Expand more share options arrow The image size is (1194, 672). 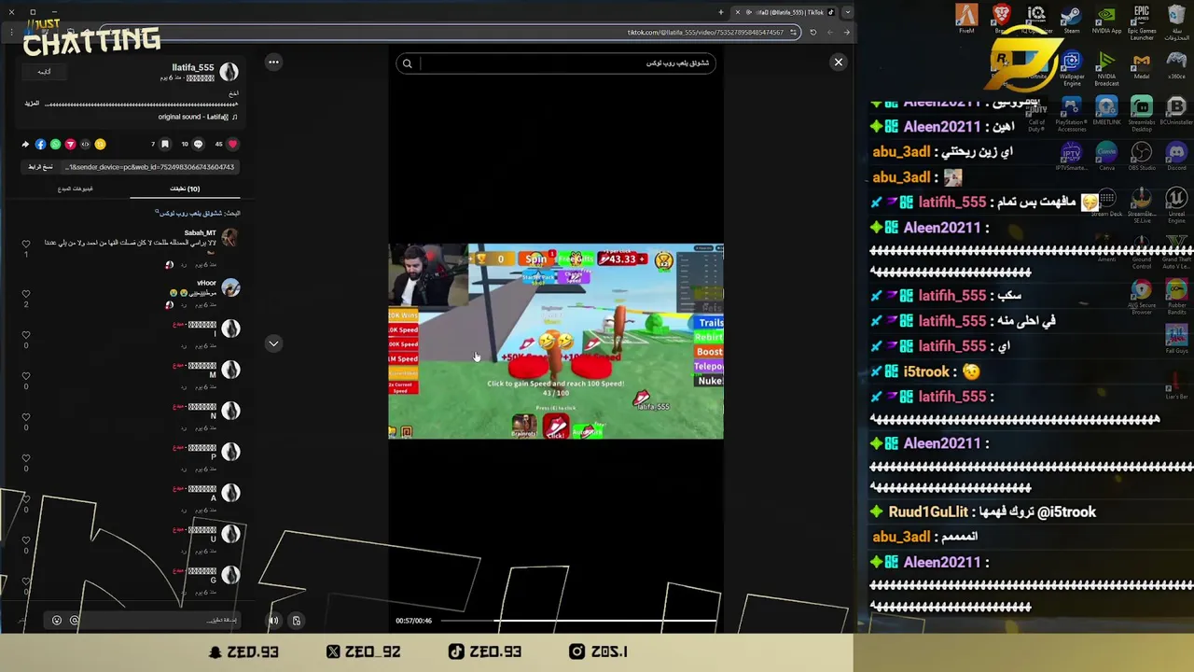25,145
